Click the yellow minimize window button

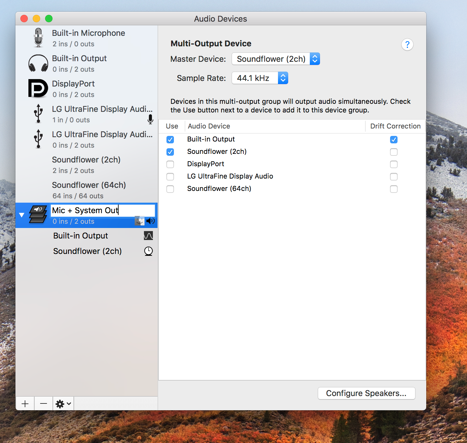(x=36, y=19)
